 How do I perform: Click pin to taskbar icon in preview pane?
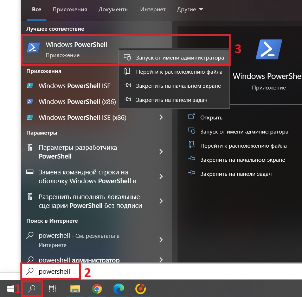[192, 173]
